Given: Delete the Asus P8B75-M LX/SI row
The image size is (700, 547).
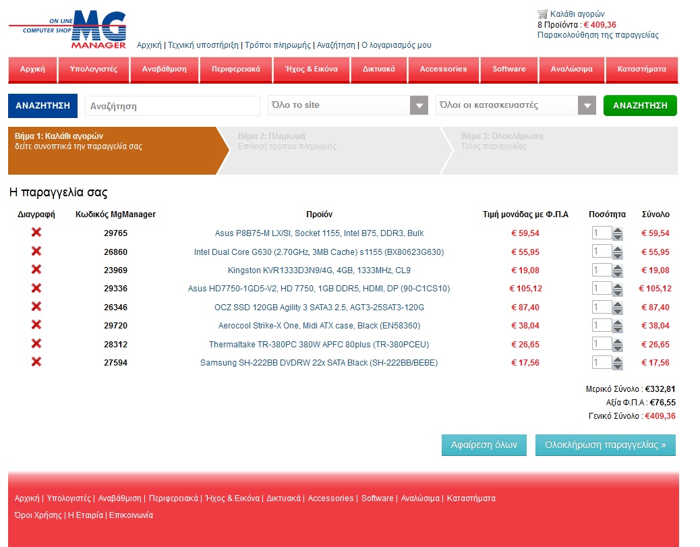Looking at the screenshot, I should 36,232.
